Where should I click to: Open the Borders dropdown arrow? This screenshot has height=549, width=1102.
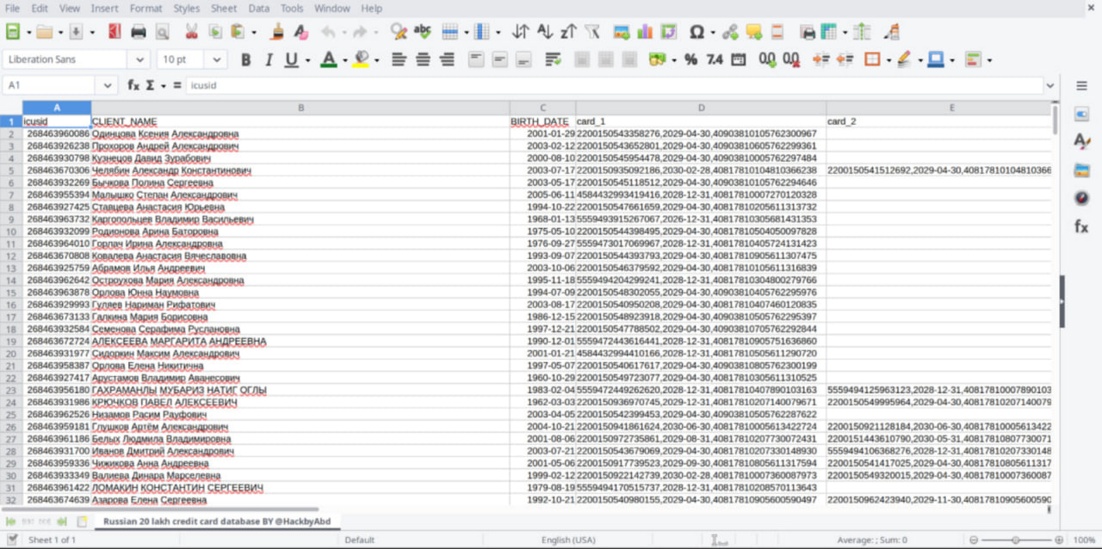(889, 59)
